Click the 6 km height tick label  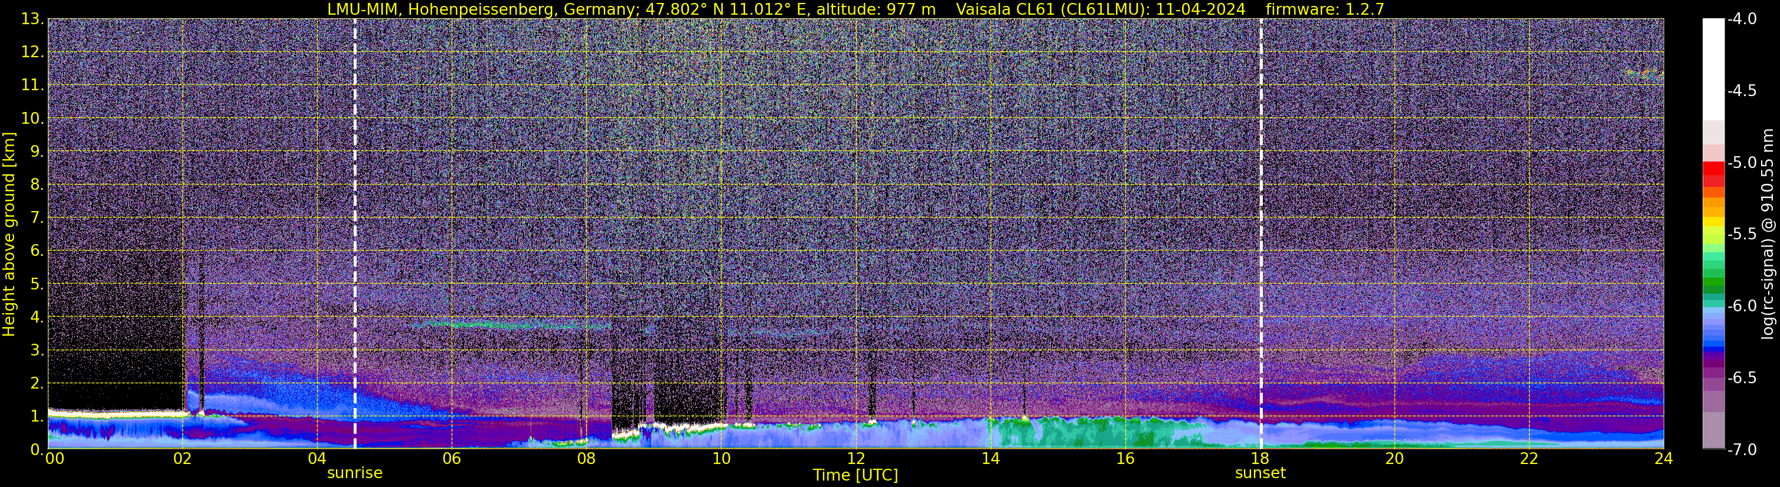37,251
